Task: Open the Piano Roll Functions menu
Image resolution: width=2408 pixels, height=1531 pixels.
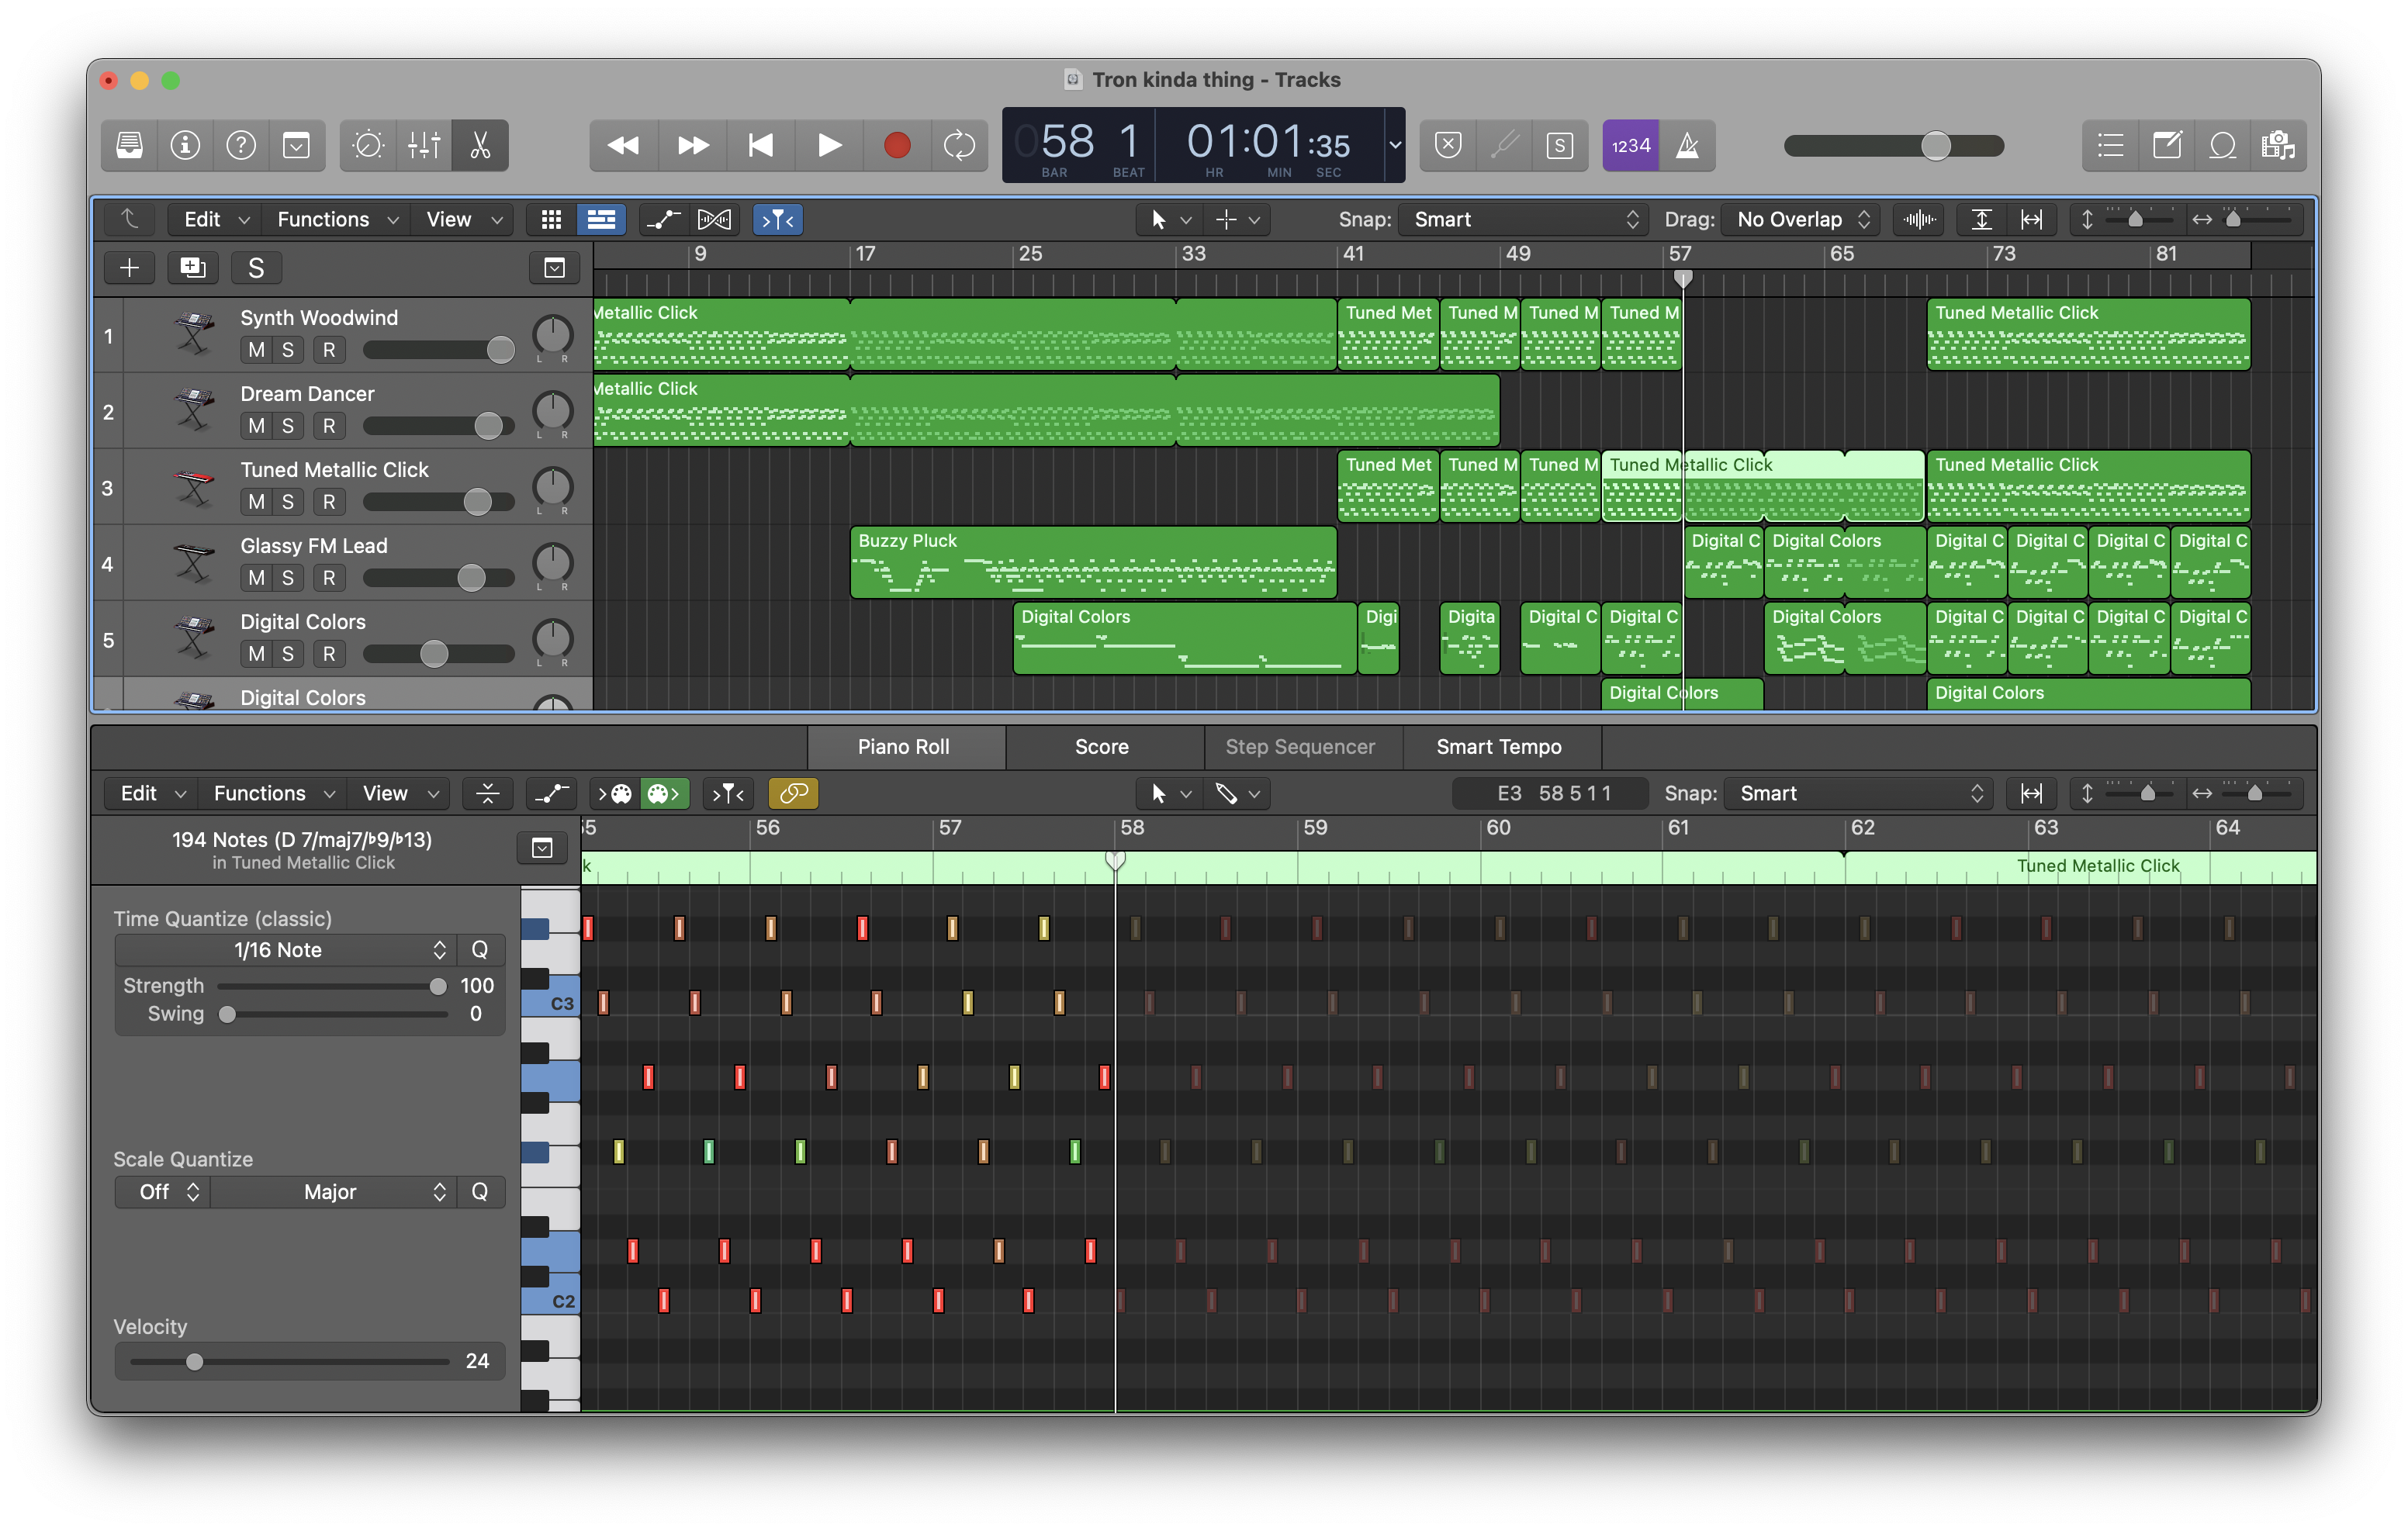Action: click(273, 793)
